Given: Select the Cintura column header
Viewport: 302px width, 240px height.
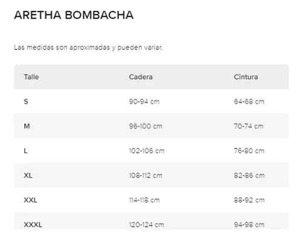Looking at the screenshot, I should tap(246, 77).
